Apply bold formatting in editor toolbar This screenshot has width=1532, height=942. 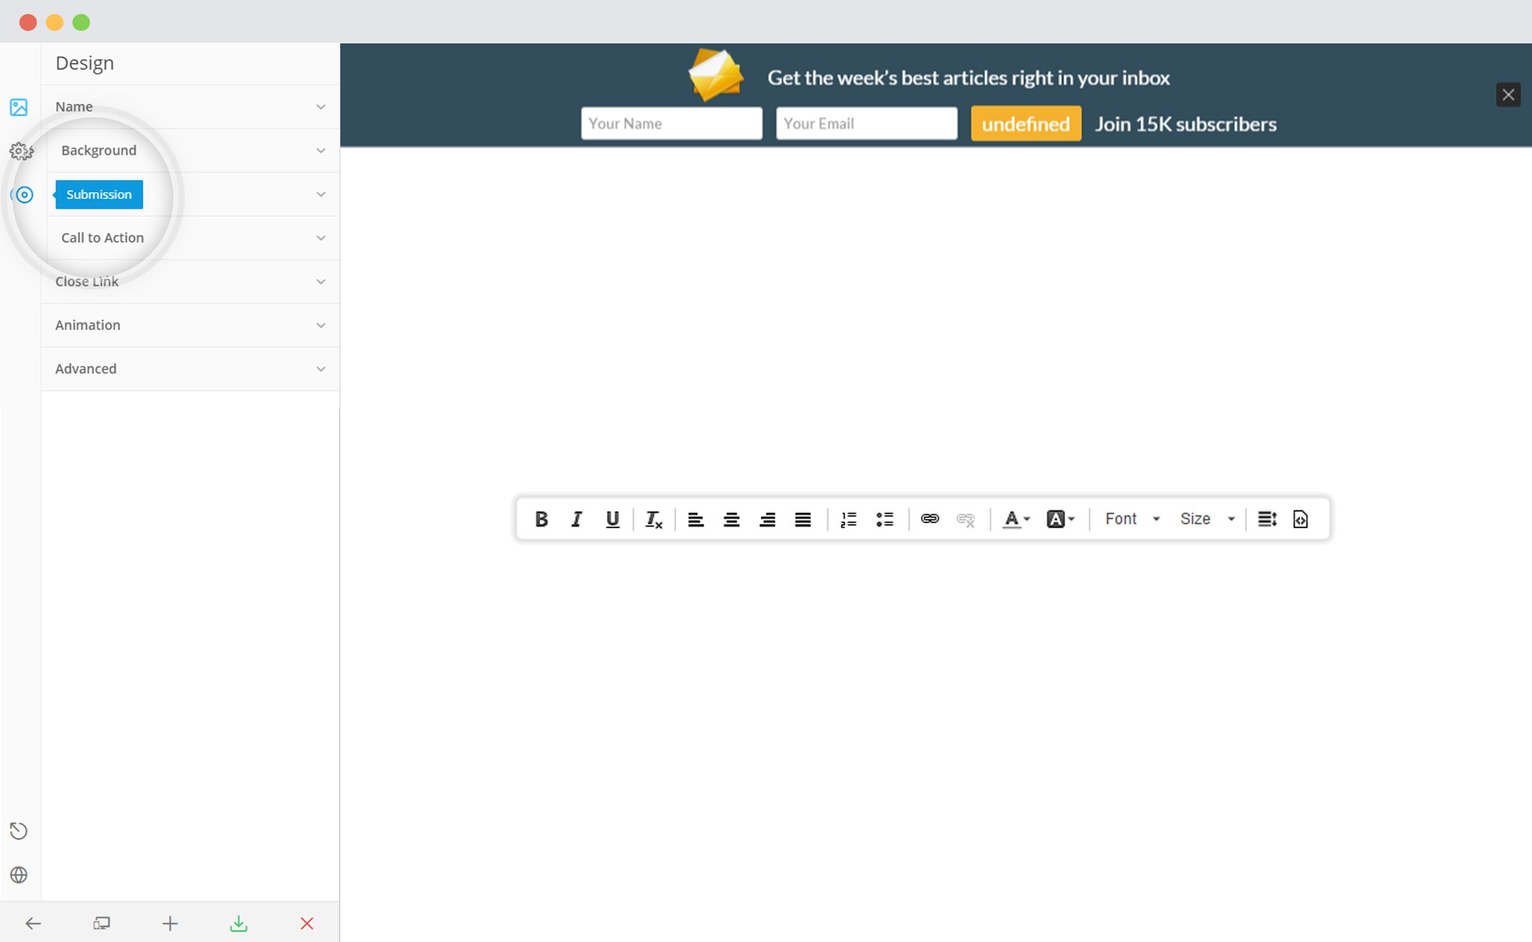[541, 519]
